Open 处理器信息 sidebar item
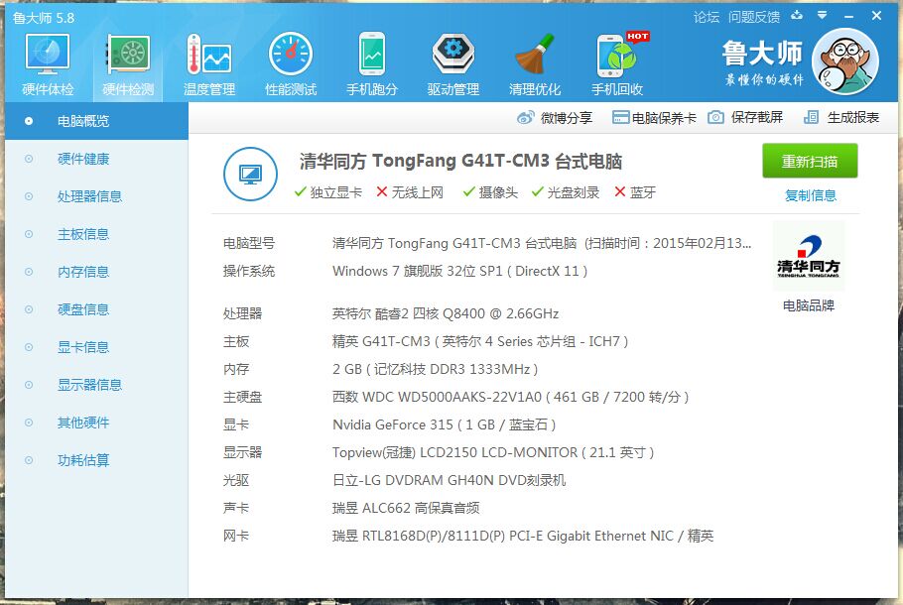Viewport: 903px width, 605px height. 96,196
